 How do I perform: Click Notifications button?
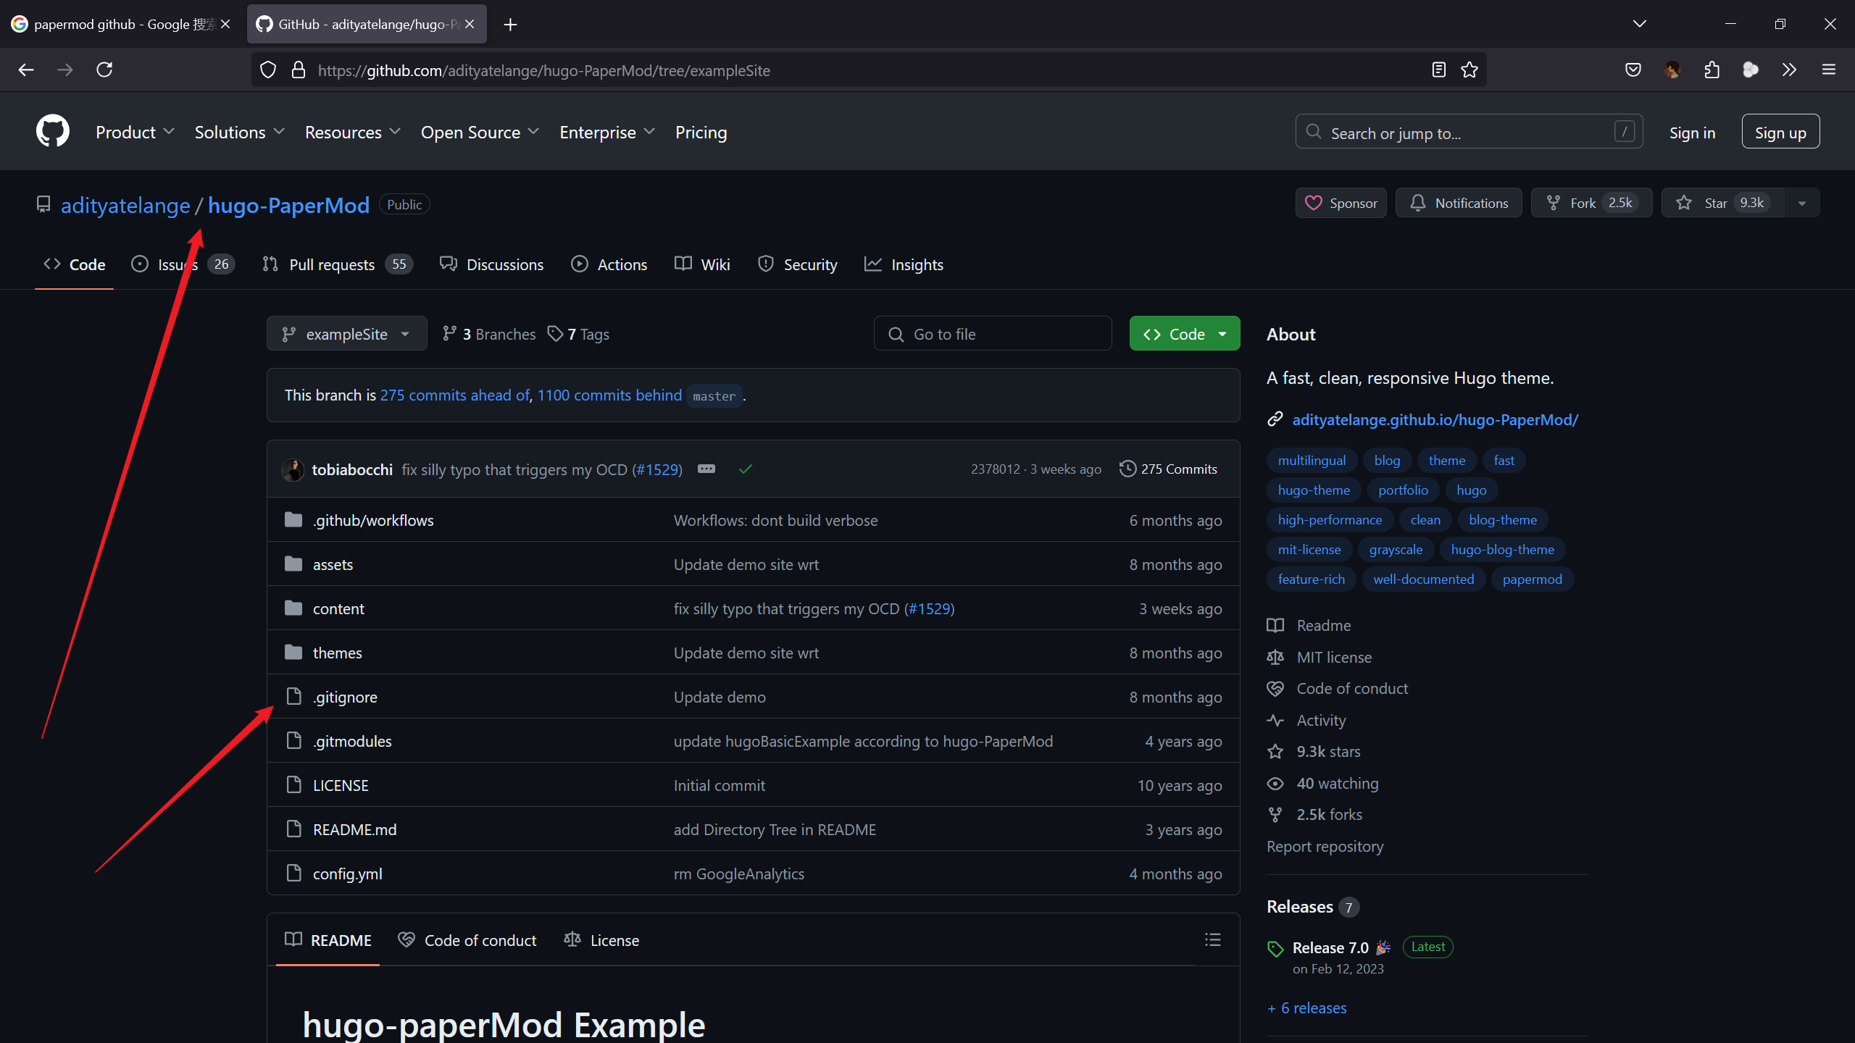(x=1459, y=203)
